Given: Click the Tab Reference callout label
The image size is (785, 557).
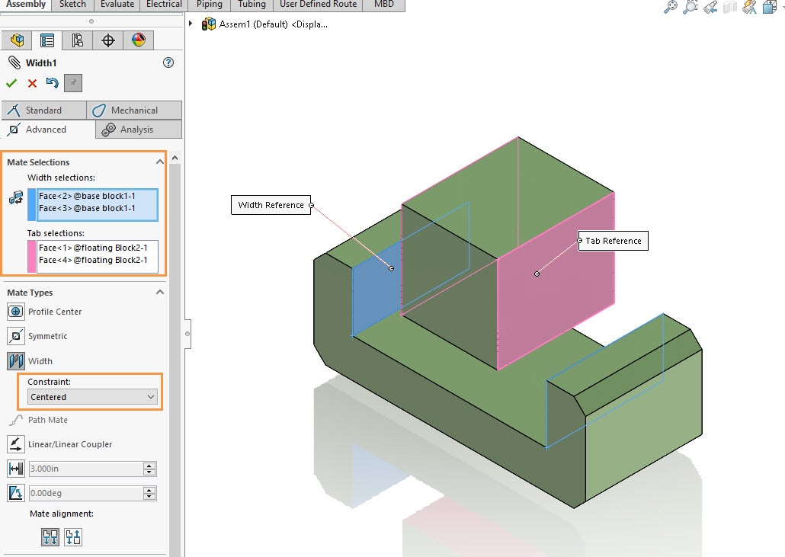Looking at the screenshot, I should pos(614,241).
